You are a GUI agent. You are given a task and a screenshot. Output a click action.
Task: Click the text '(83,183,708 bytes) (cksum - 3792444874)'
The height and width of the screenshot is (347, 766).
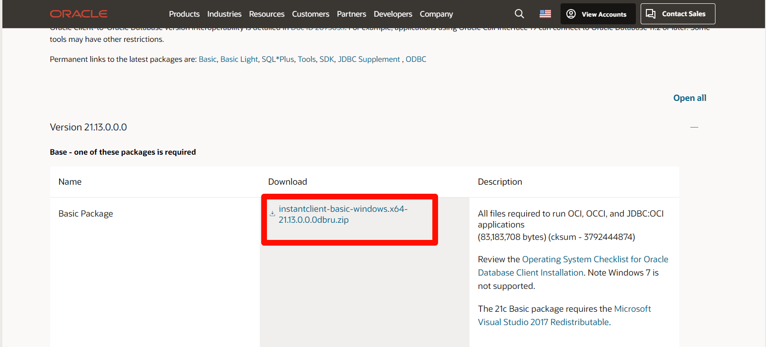point(557,237)
